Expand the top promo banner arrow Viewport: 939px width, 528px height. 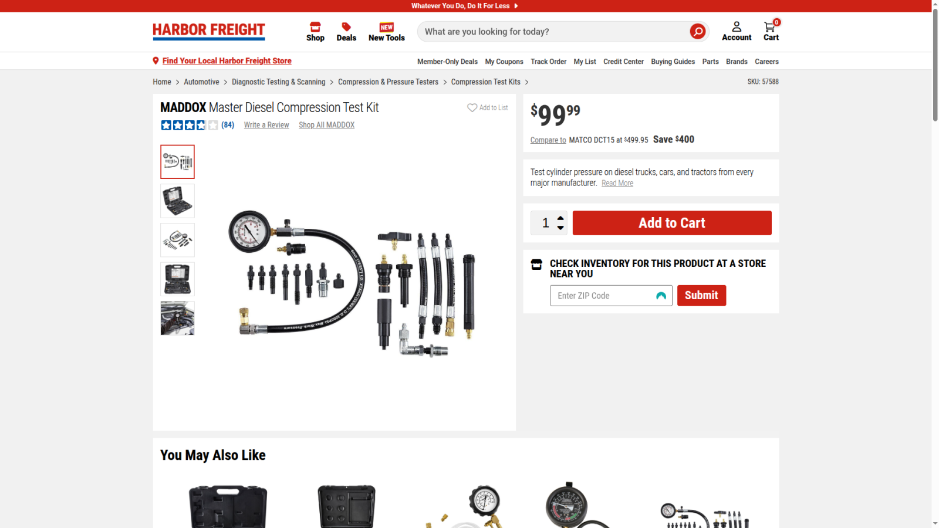516,6
